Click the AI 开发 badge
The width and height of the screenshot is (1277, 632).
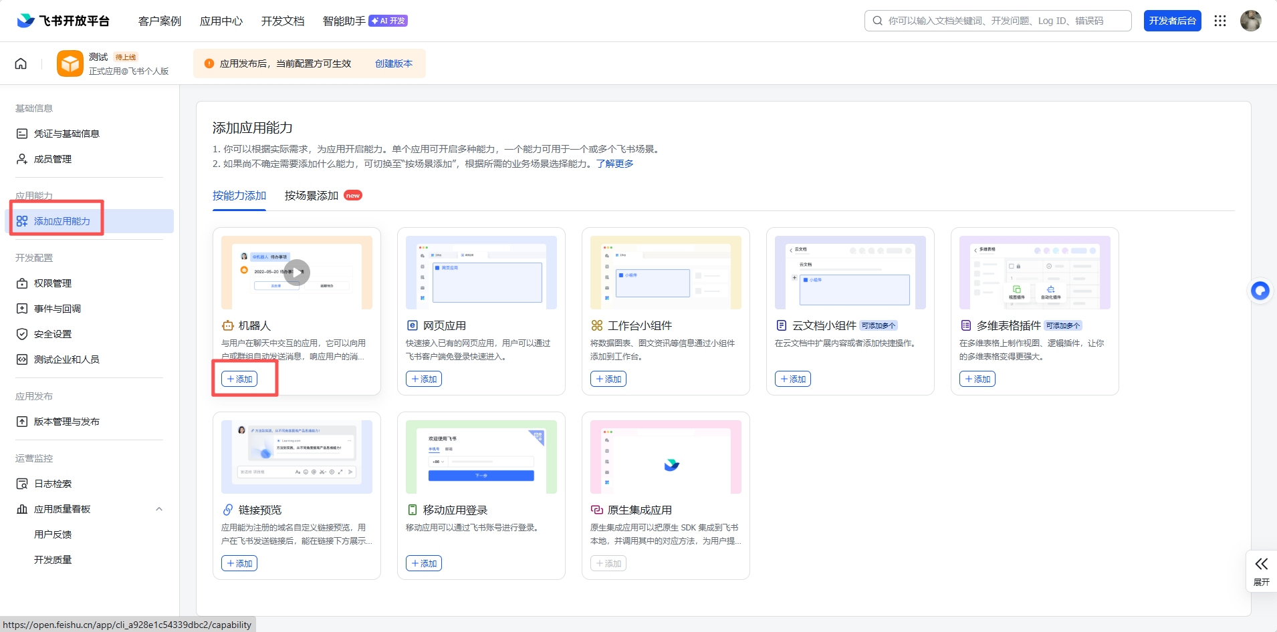[x=388, y=21]
